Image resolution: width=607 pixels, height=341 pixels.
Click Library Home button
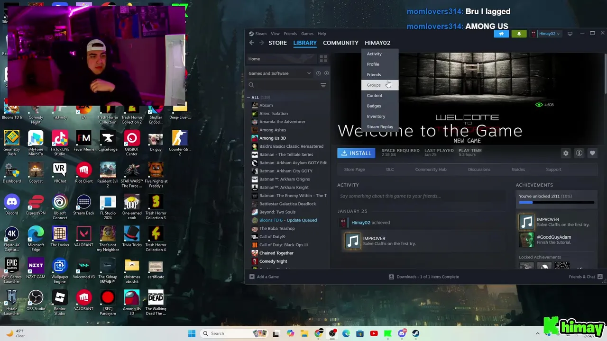click(281, 59)
